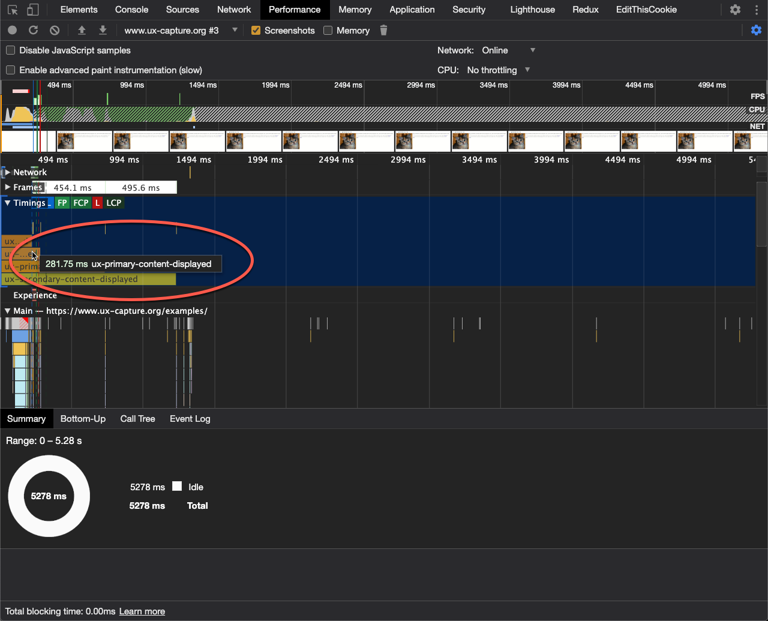Open the Network throttling Online dropdown

(x=508, y=50)
